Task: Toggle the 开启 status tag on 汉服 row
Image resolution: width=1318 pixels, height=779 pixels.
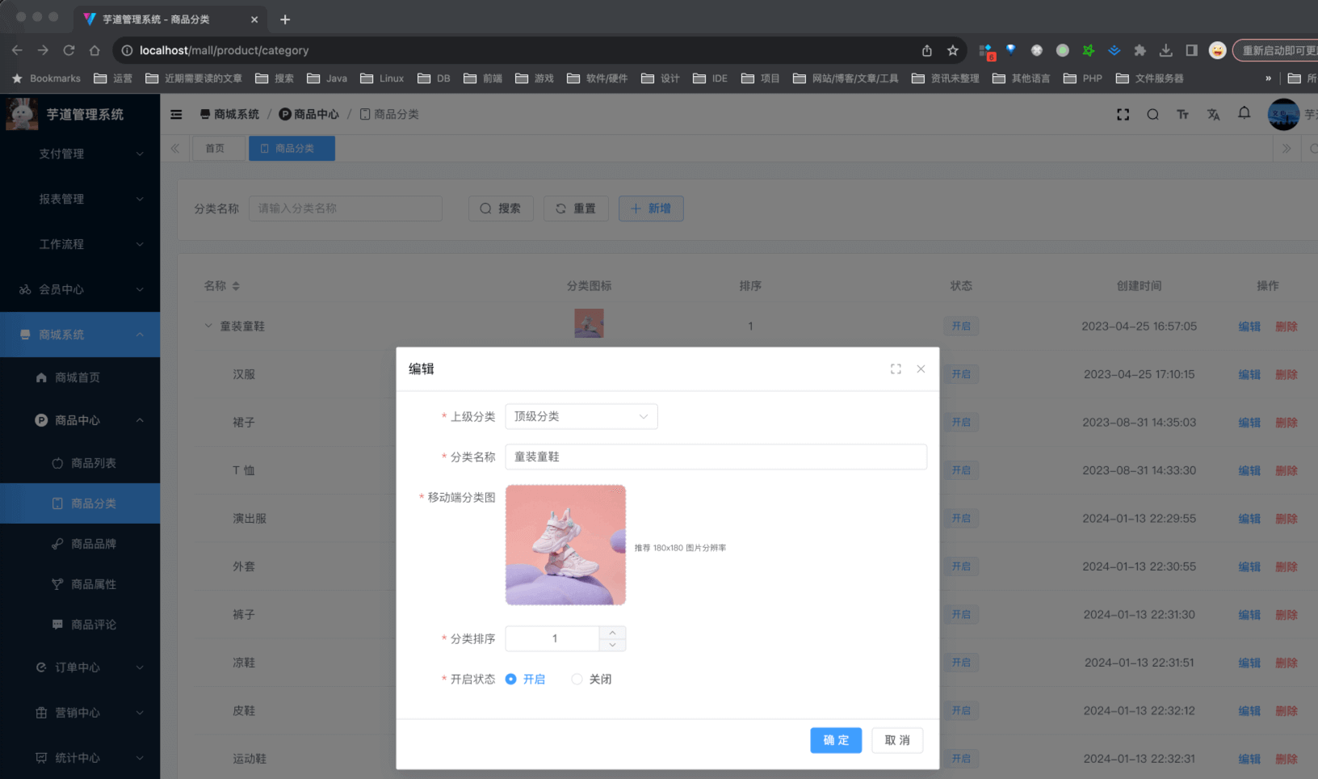Action: (961, 373)
